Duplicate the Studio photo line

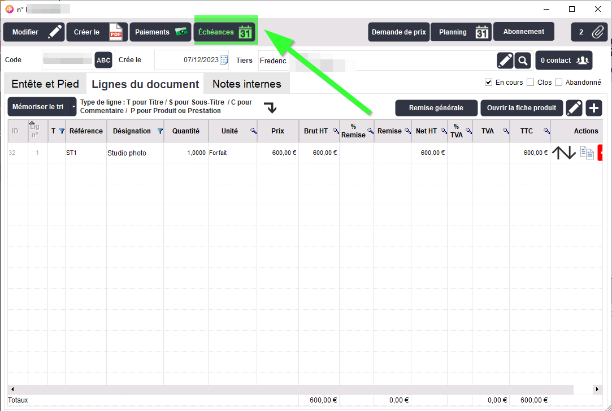click(x=587, y=153)
